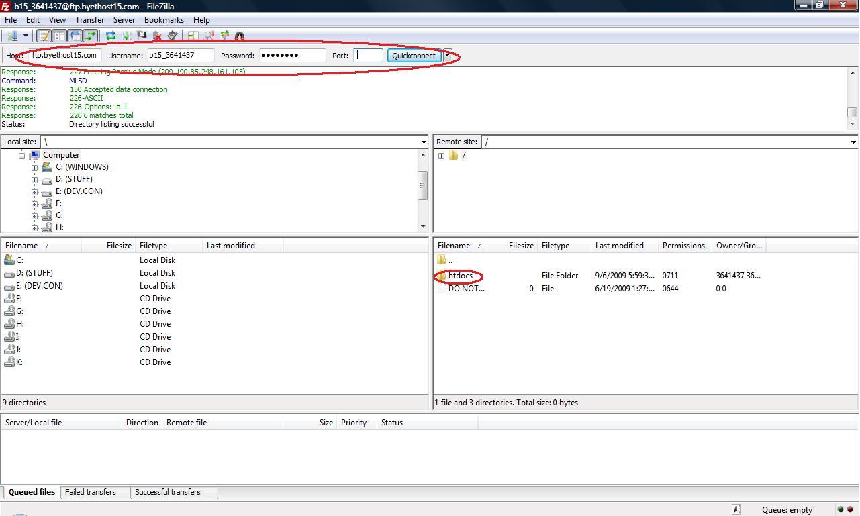Open the Site Manager dropdown arrow
Image resolution: width=860 pixels, height=516 pixels.
coord(26,36)
